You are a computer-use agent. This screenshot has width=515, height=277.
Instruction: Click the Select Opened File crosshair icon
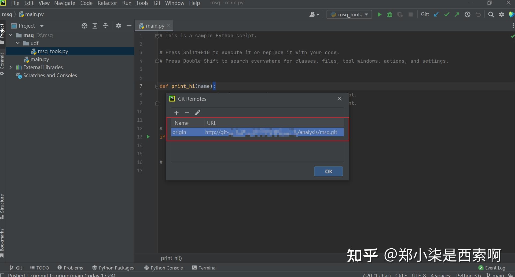[x=84, y=26]
